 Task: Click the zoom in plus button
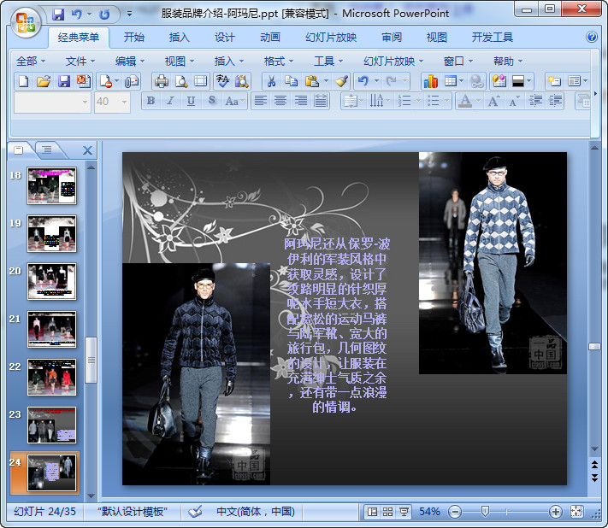pos(556,511)
